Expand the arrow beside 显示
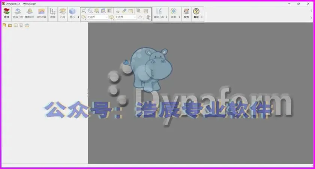Viewport: 315px width, 169px height. 78,17
